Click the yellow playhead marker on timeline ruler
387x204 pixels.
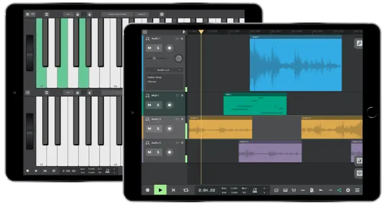201,32
